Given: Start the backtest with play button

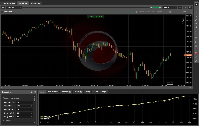Looking at the screenshot, I should tap(180, 7).
